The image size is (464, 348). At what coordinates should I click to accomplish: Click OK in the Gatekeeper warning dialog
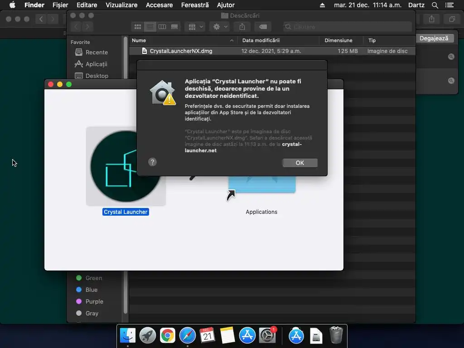(x=300, y=163)
